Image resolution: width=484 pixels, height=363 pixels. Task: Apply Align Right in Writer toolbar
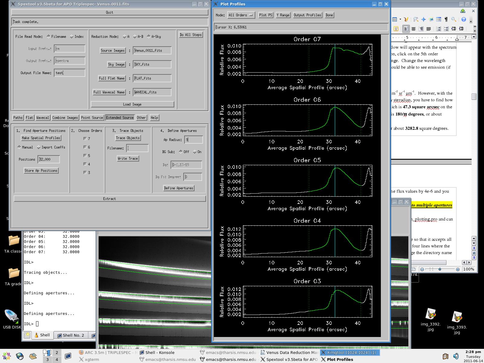[421, 29]
